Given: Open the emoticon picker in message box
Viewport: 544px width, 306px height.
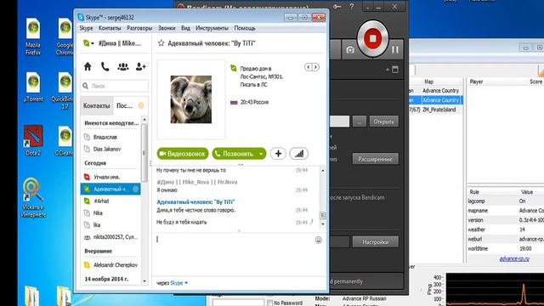Looking at the screenshot, I should (x=319, y=240).
